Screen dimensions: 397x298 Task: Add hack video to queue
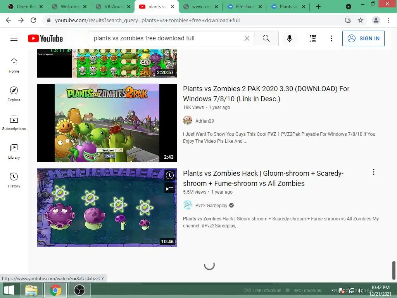170,188
